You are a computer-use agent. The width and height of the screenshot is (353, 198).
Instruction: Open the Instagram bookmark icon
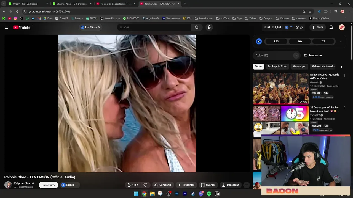[15, 18]
